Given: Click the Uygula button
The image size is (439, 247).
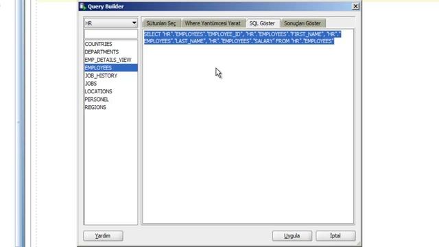Looking at the screenshot, I should [x=292, y=235].
